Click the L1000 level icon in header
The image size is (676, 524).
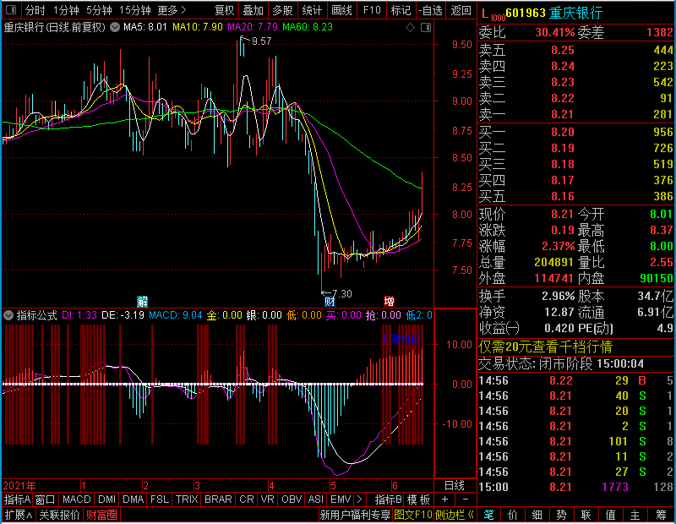tap(493, 14)
